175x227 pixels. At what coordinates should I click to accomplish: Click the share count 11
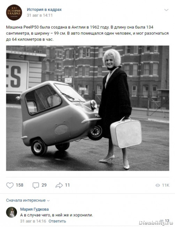pyautogui.click(x=67, y=185)
